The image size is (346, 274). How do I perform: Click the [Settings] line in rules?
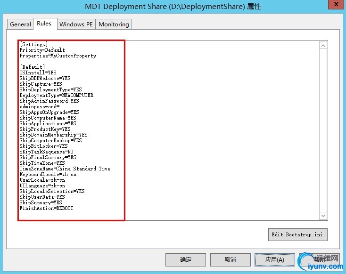point(33,44)
